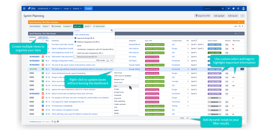Viewport: 268px width, 131px height.
Task: Open the Jira app switcher grid
Action: 24,8
